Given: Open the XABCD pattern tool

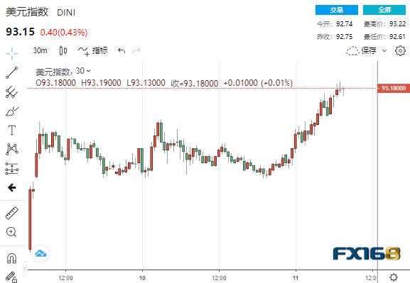Looking at the screenshot, I should point(12,149).
